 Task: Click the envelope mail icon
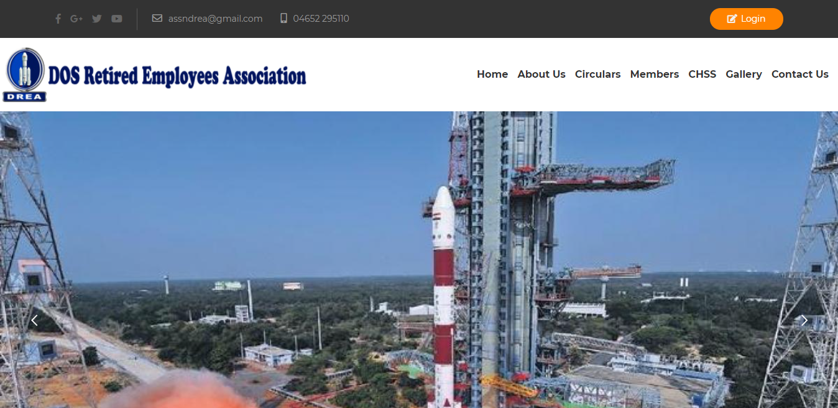[157, 19]
